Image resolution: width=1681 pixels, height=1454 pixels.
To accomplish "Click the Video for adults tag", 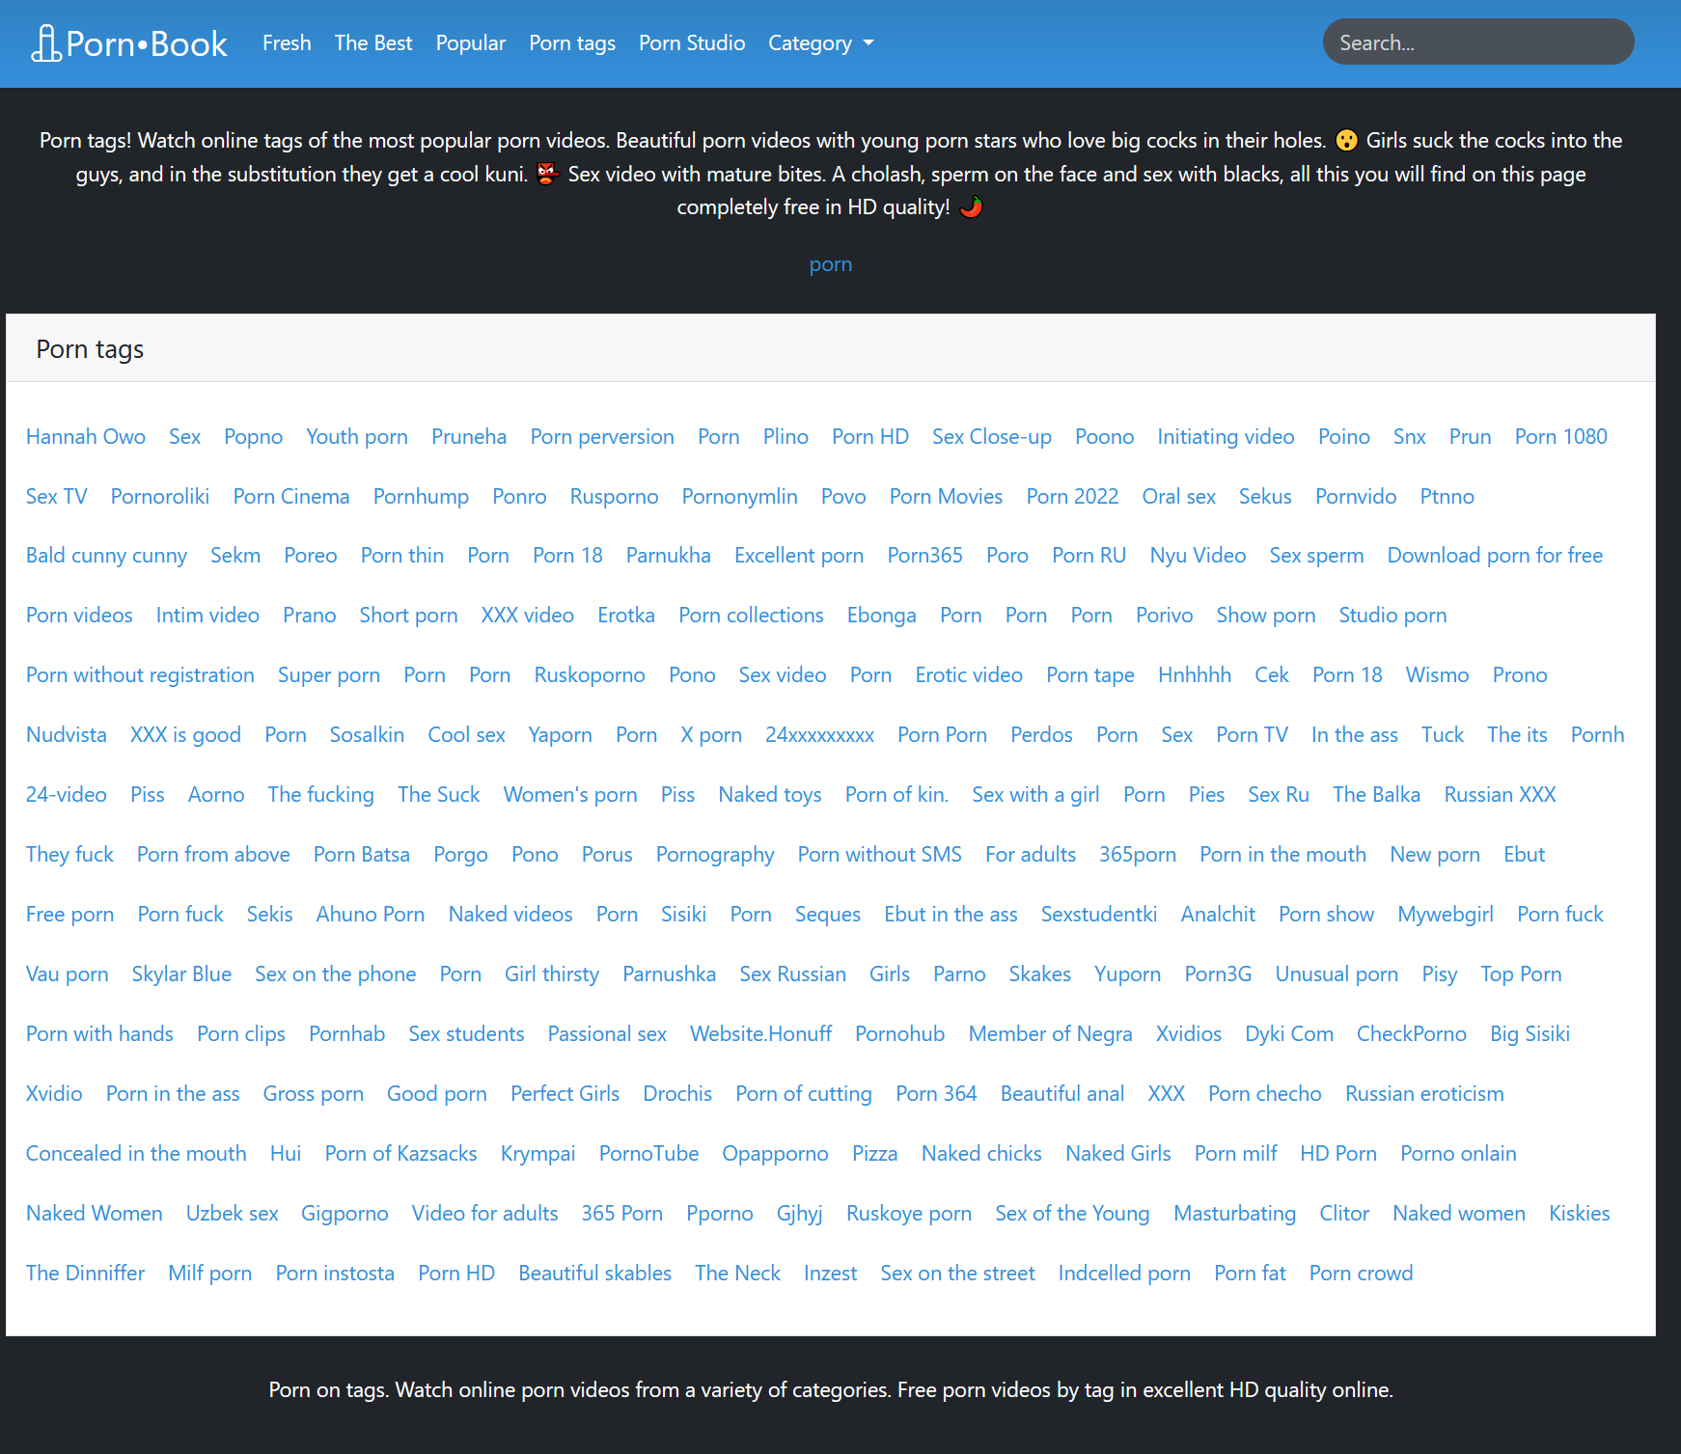I will (x=485, y=1214).
